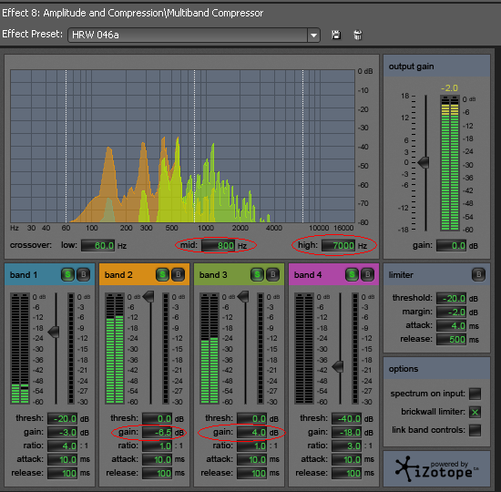Solo band 4 with its S button
The image size is (501, 492).
tap(352, 274)
